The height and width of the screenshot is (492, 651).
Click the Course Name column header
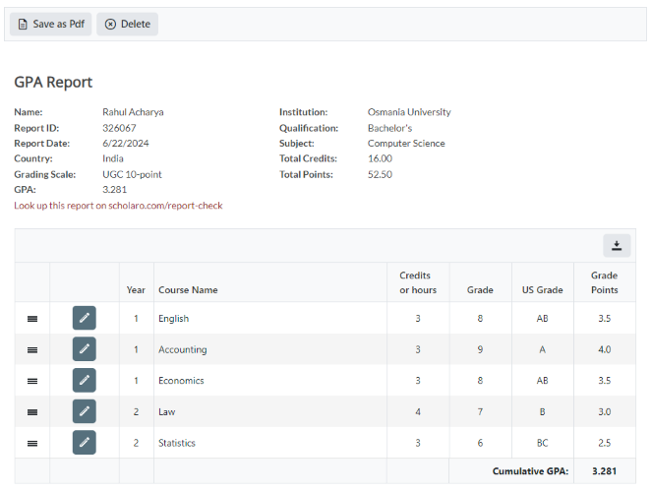(x=188, y=290)
